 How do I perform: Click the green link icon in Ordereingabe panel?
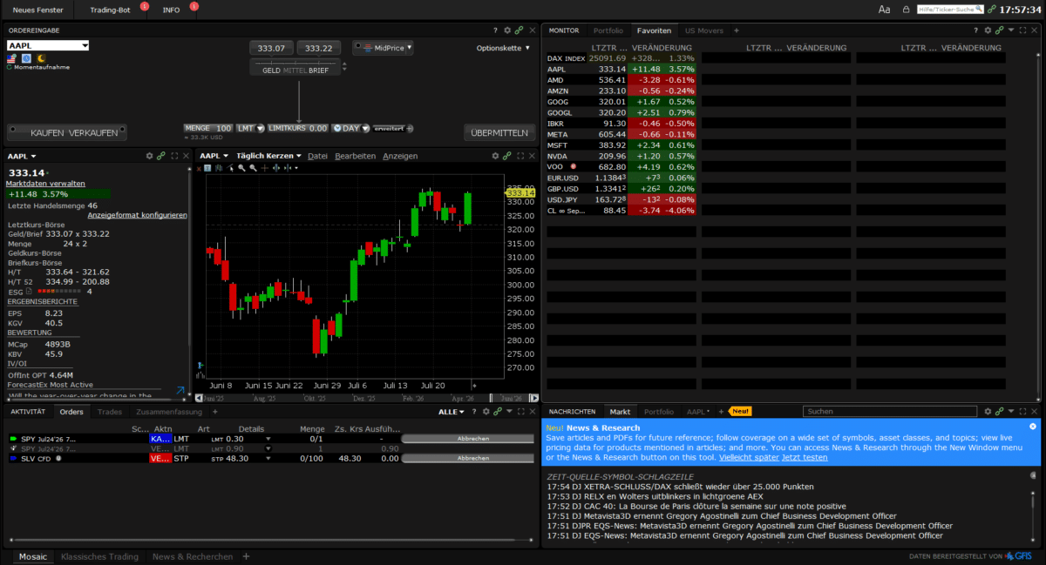pyautogui.click(x=520, y=30)
